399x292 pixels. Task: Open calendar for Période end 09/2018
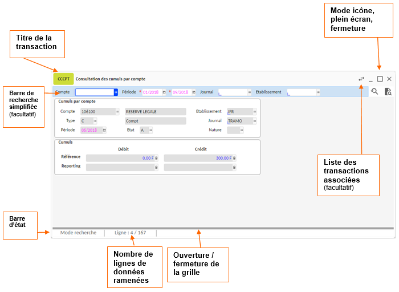(194, 92)
